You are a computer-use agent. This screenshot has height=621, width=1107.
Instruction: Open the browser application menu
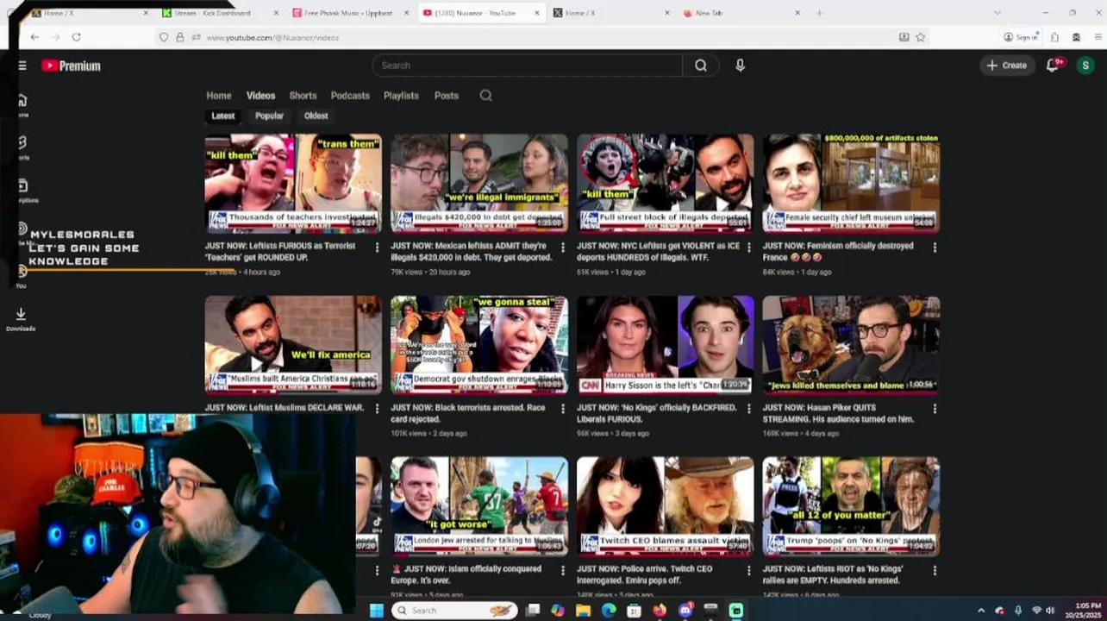tap(1098, 37)
